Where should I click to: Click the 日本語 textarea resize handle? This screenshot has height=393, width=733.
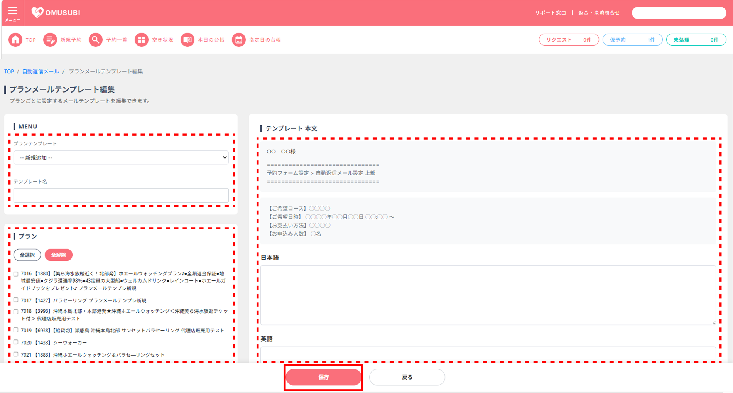pyautogui.click(x=713, y=322)
